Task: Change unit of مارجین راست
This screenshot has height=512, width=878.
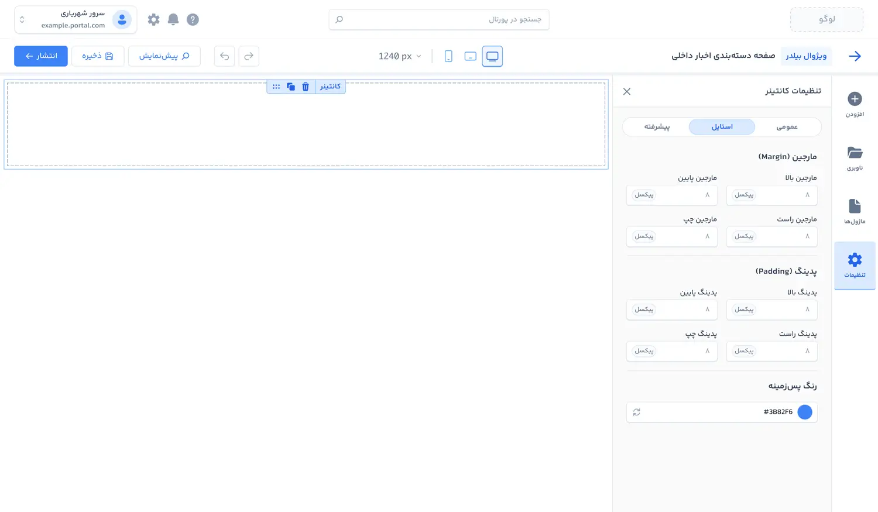Action: coord(744,236)
